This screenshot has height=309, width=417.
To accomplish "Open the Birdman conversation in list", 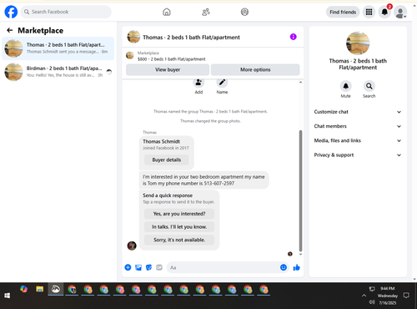I will [58, 72].
